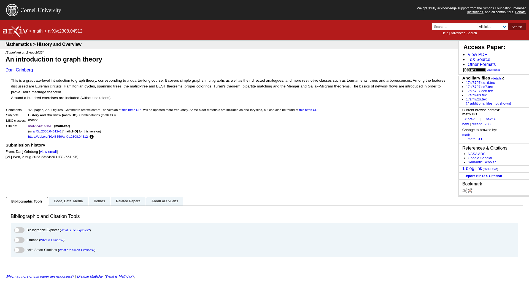This screenshot has height=298, width=529.
Task: Click the Creative Commons Zero license icon
Action: tap(474, 70)
